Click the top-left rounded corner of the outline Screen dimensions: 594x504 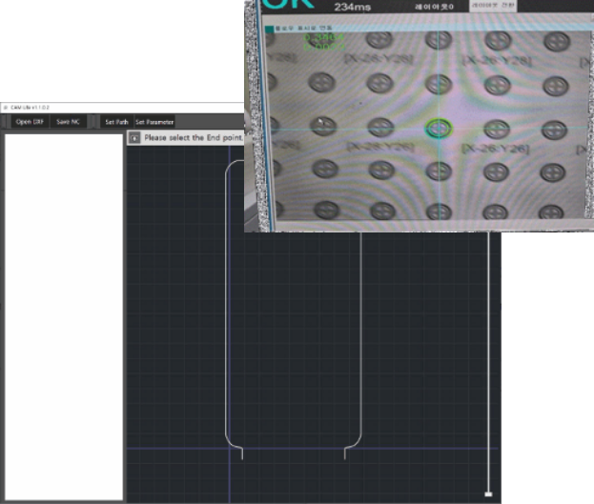230,166
